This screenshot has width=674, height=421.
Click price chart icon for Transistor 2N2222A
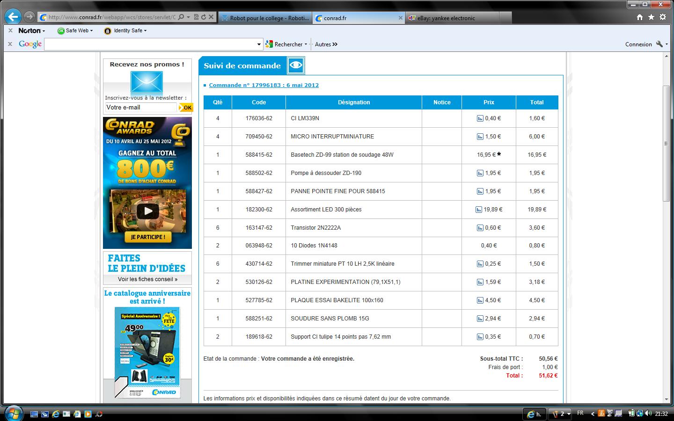pos(480,228)
